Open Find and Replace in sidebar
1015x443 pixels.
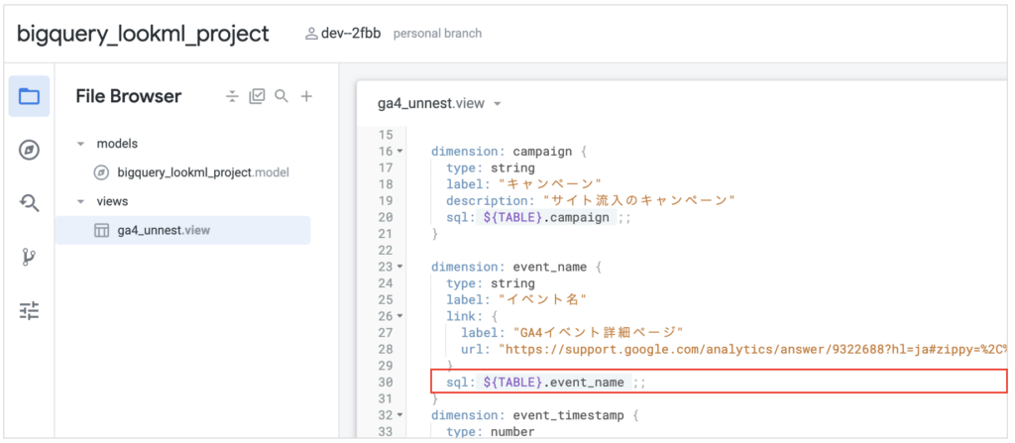pyautogui.click(x=29, y=203)
